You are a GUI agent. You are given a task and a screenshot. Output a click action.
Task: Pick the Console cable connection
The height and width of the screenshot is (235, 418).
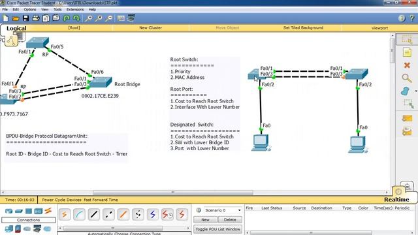coord(79,215)
